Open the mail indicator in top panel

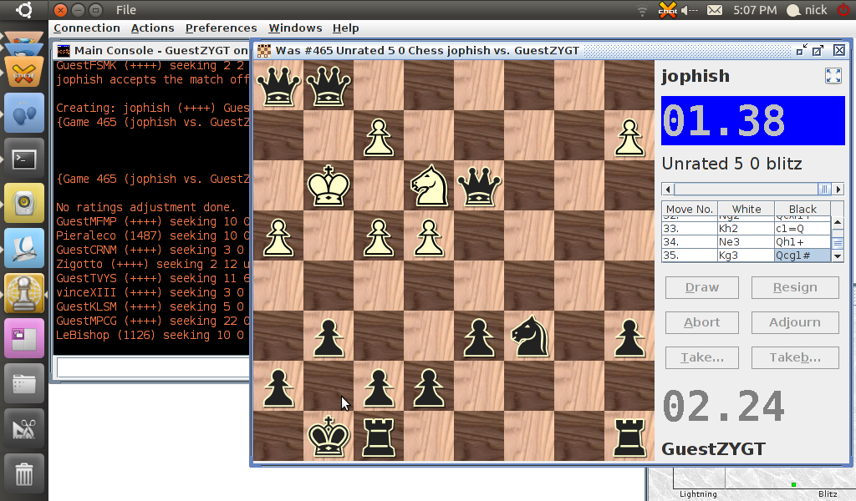pos(715,10)
